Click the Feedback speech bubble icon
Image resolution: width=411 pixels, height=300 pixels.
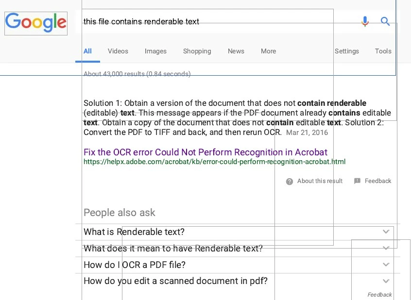click(357, 181)
